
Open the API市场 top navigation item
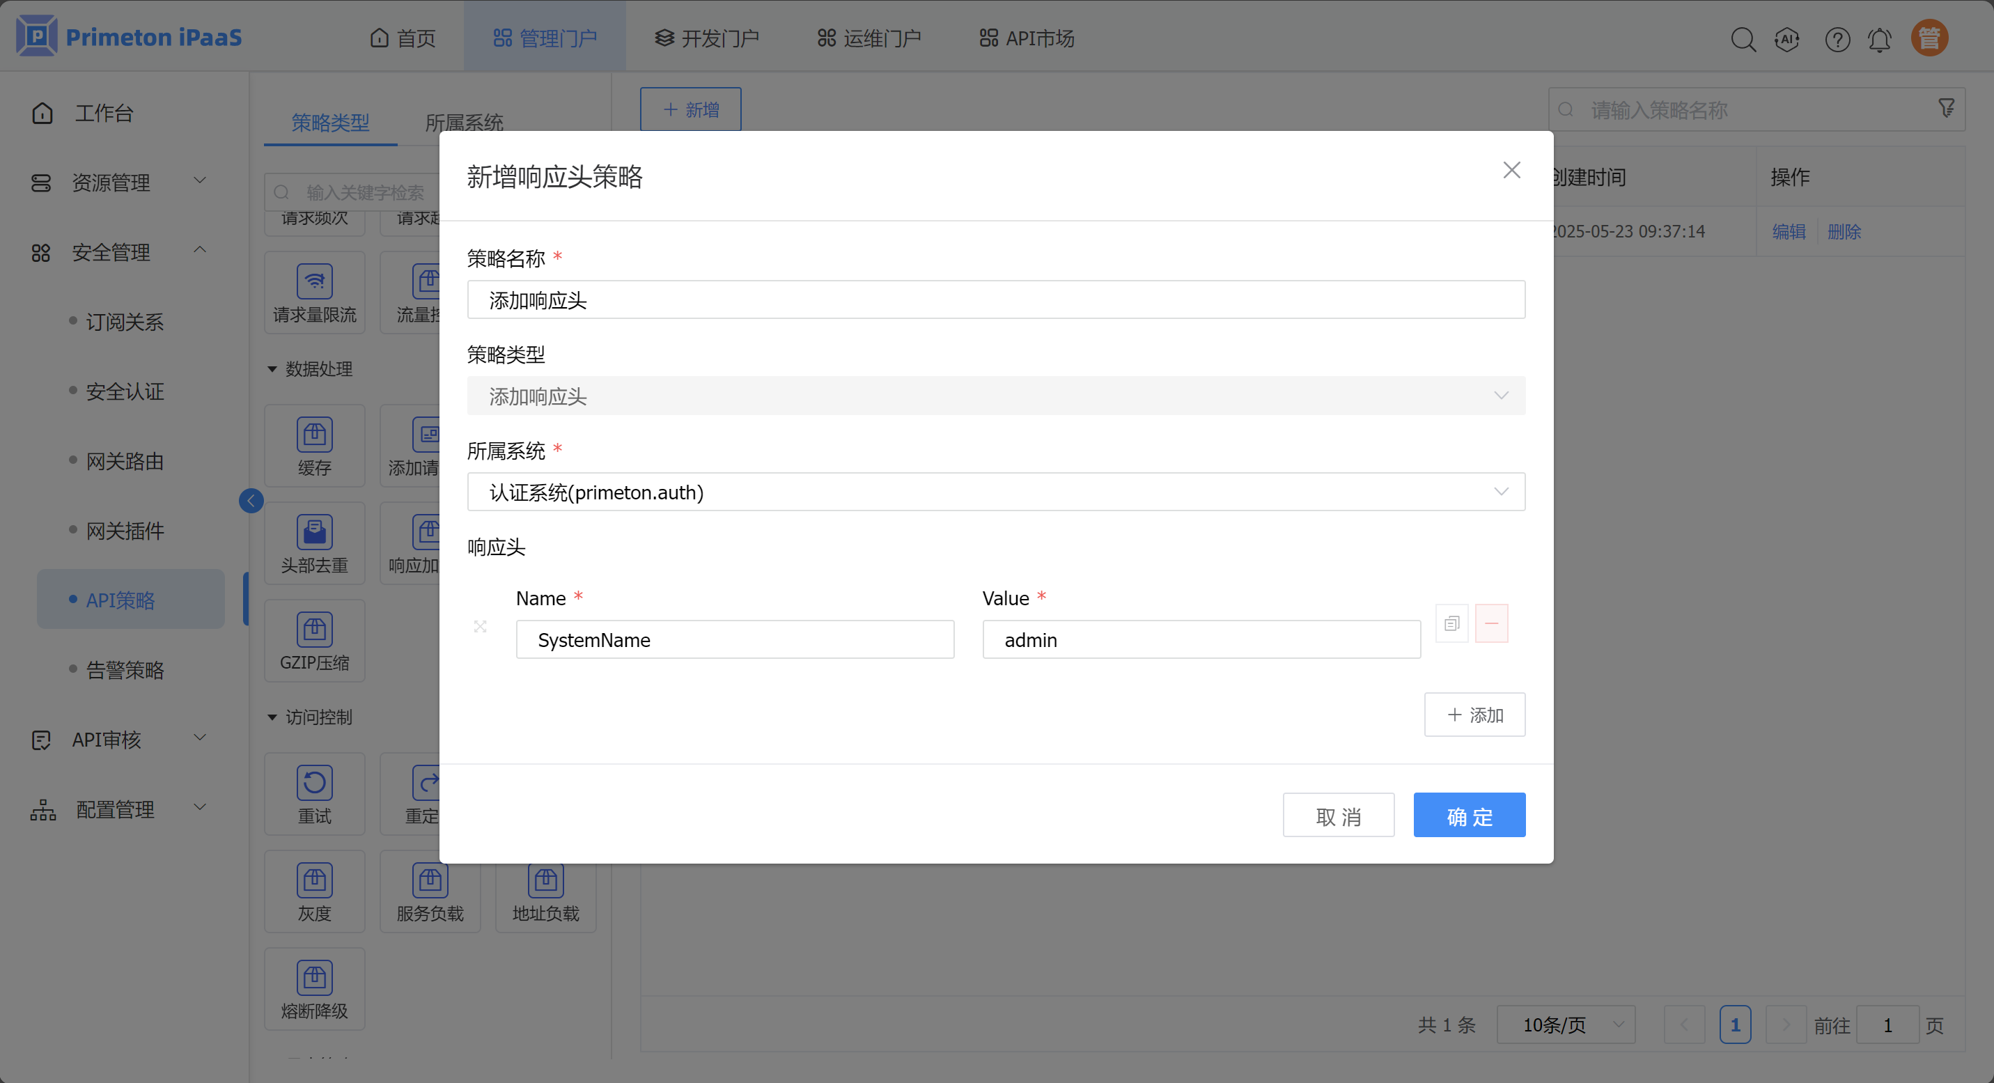[x=1027, y=38]
